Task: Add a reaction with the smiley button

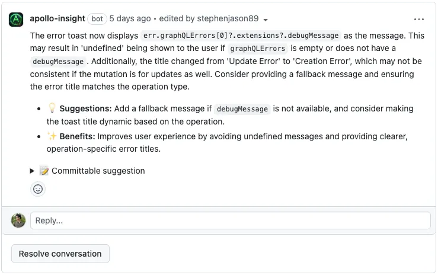Action: coord(38,189)
